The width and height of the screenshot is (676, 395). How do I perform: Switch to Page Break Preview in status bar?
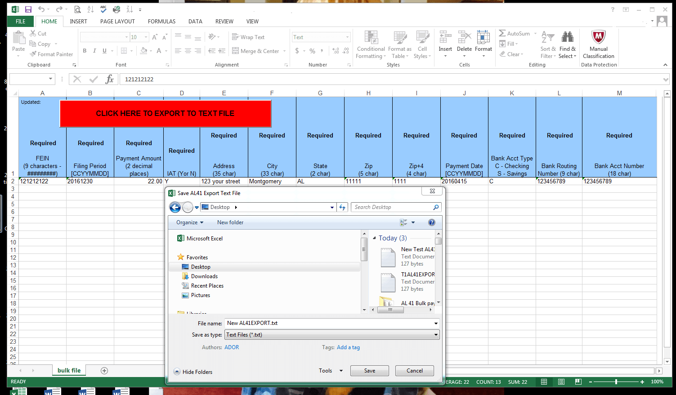click(578, 382)
